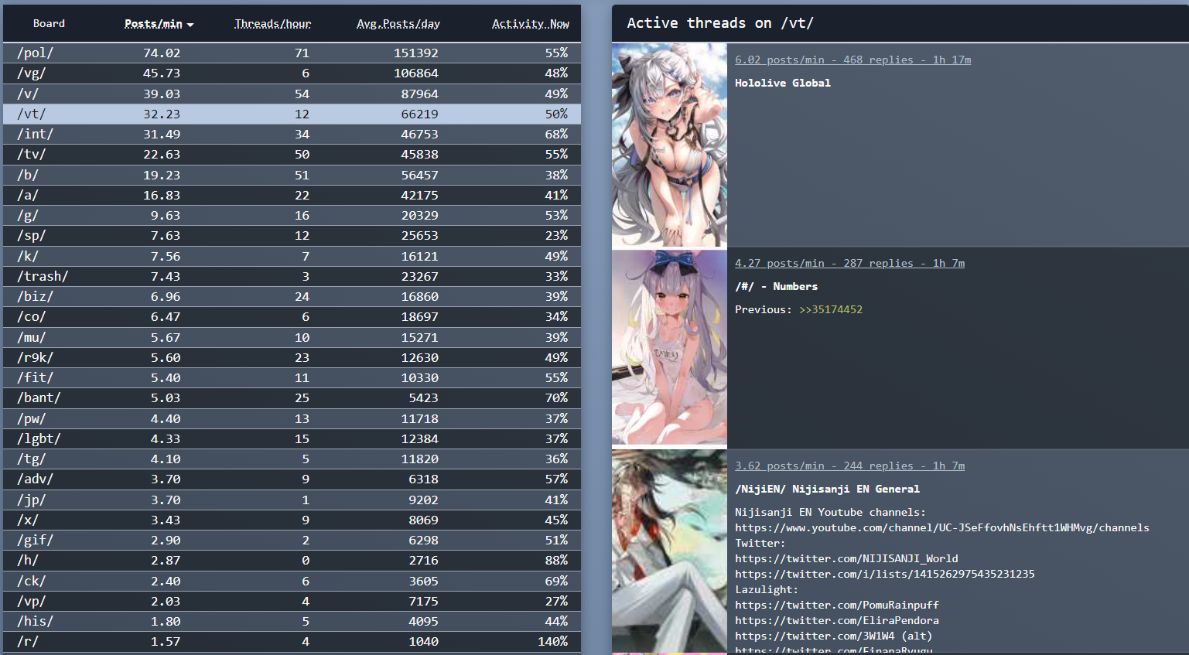Follow the >>35174452 previous thread link

click(x=831, y=309)
